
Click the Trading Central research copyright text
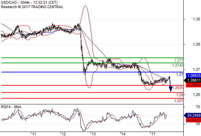32,7
